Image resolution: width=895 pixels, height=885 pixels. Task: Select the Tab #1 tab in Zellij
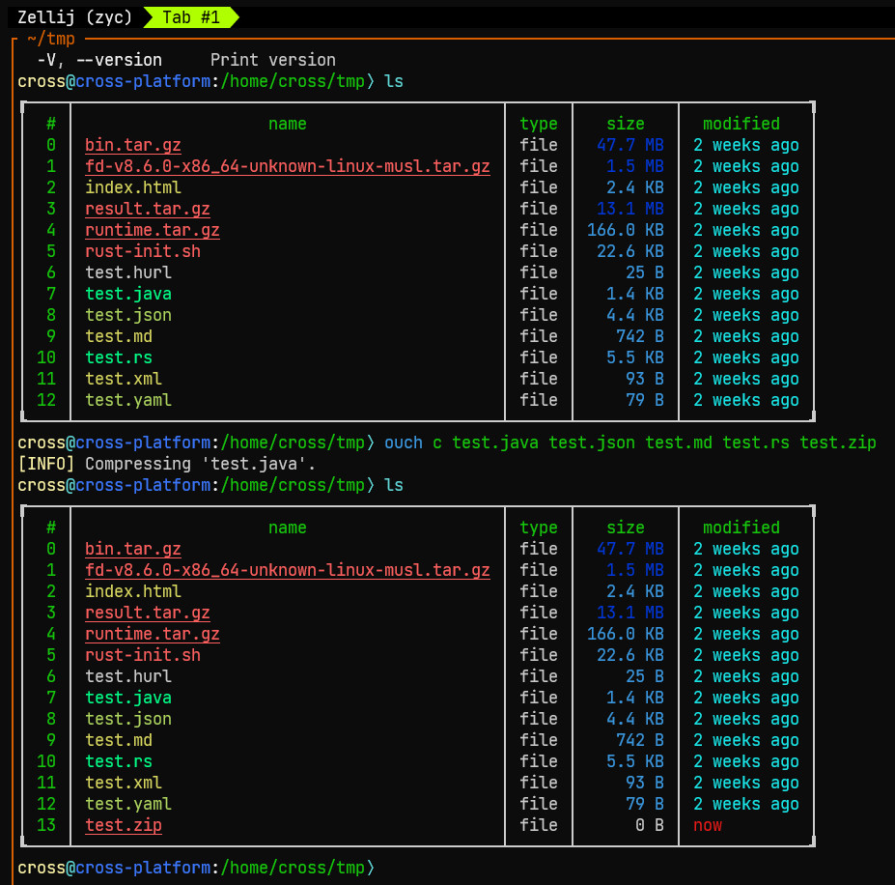click(190, 17)
